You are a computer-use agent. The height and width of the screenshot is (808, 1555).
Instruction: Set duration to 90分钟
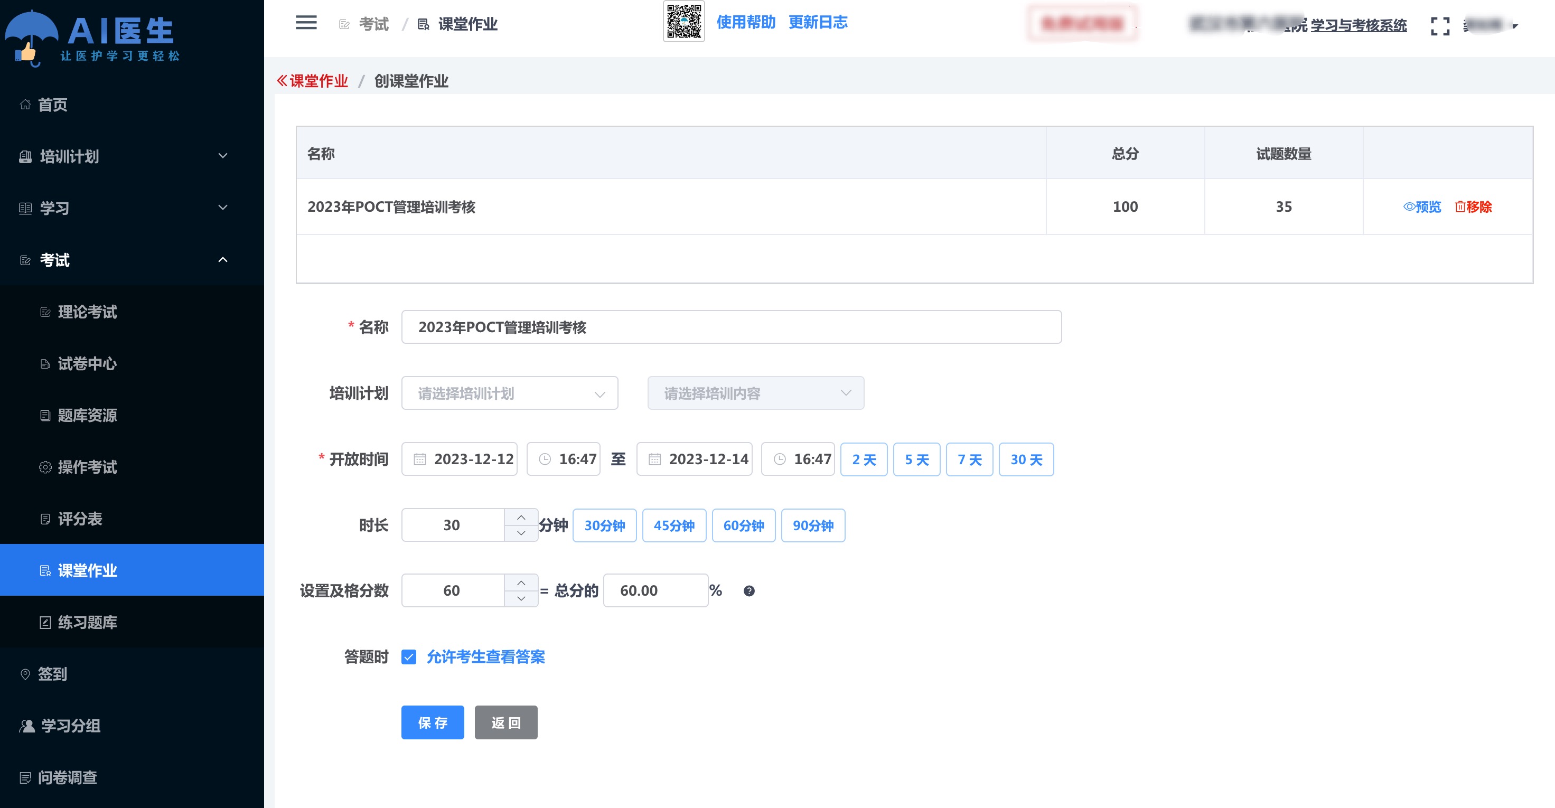click(813, 525)
